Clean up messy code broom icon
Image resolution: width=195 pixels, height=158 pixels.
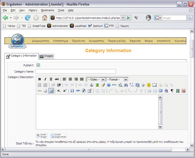[x=103, y=85]
